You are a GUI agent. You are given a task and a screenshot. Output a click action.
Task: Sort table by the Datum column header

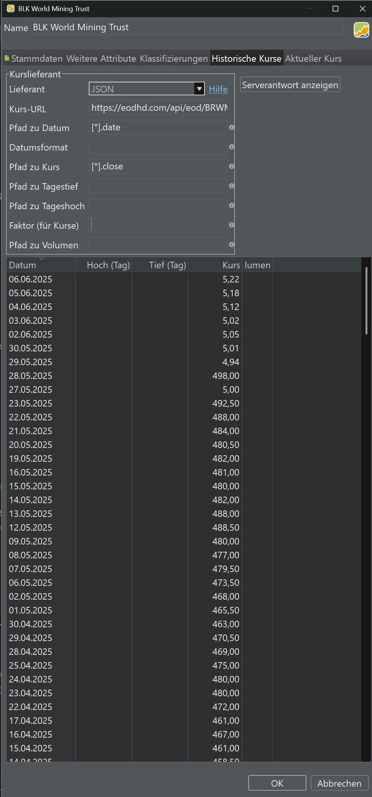41,265
